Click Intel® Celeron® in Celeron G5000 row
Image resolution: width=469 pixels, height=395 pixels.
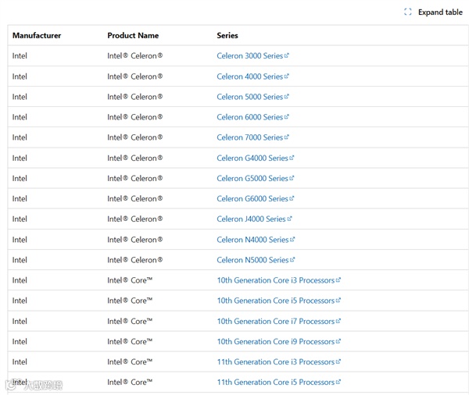pyautogui.click(x=135, y=179)
